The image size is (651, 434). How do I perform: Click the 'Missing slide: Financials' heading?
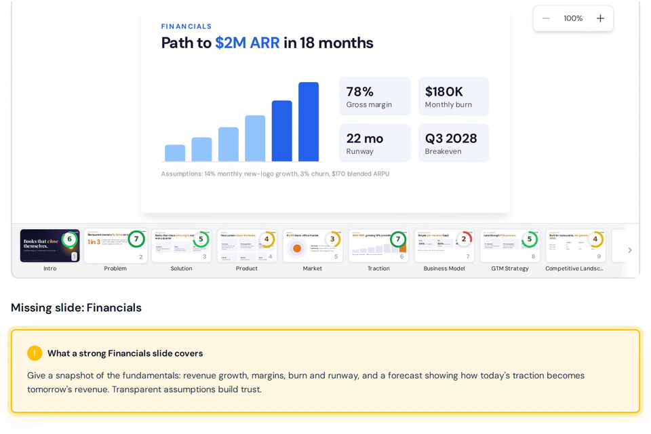click(76, 308)
